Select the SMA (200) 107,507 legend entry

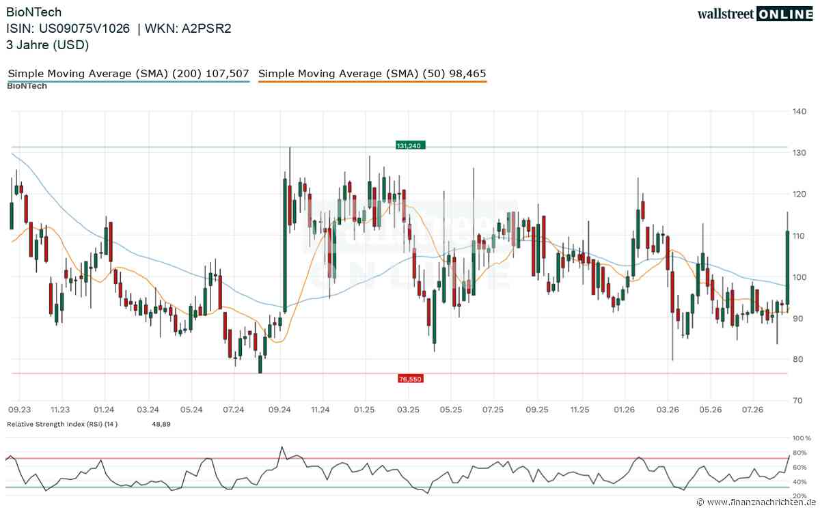[x=128, y=73]
